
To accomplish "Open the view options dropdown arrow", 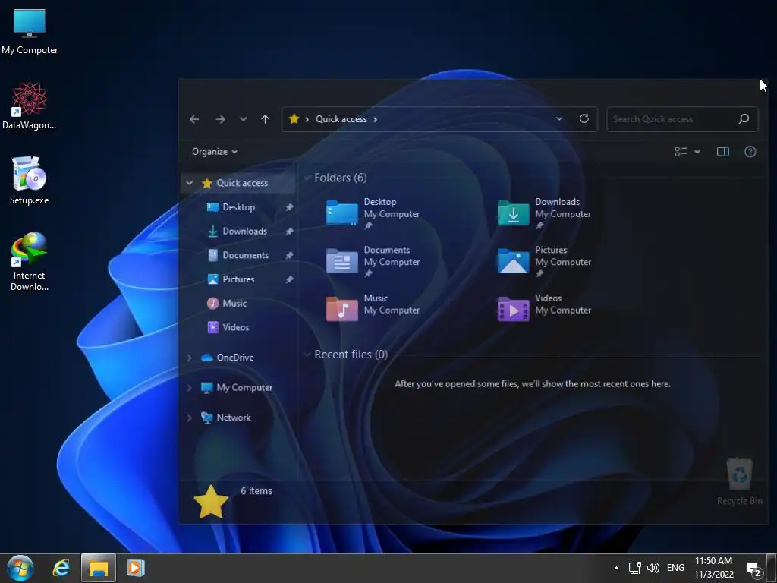I will click(697, 152).
